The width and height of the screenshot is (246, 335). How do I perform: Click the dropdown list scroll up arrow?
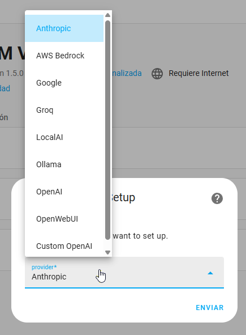point(107,15)
